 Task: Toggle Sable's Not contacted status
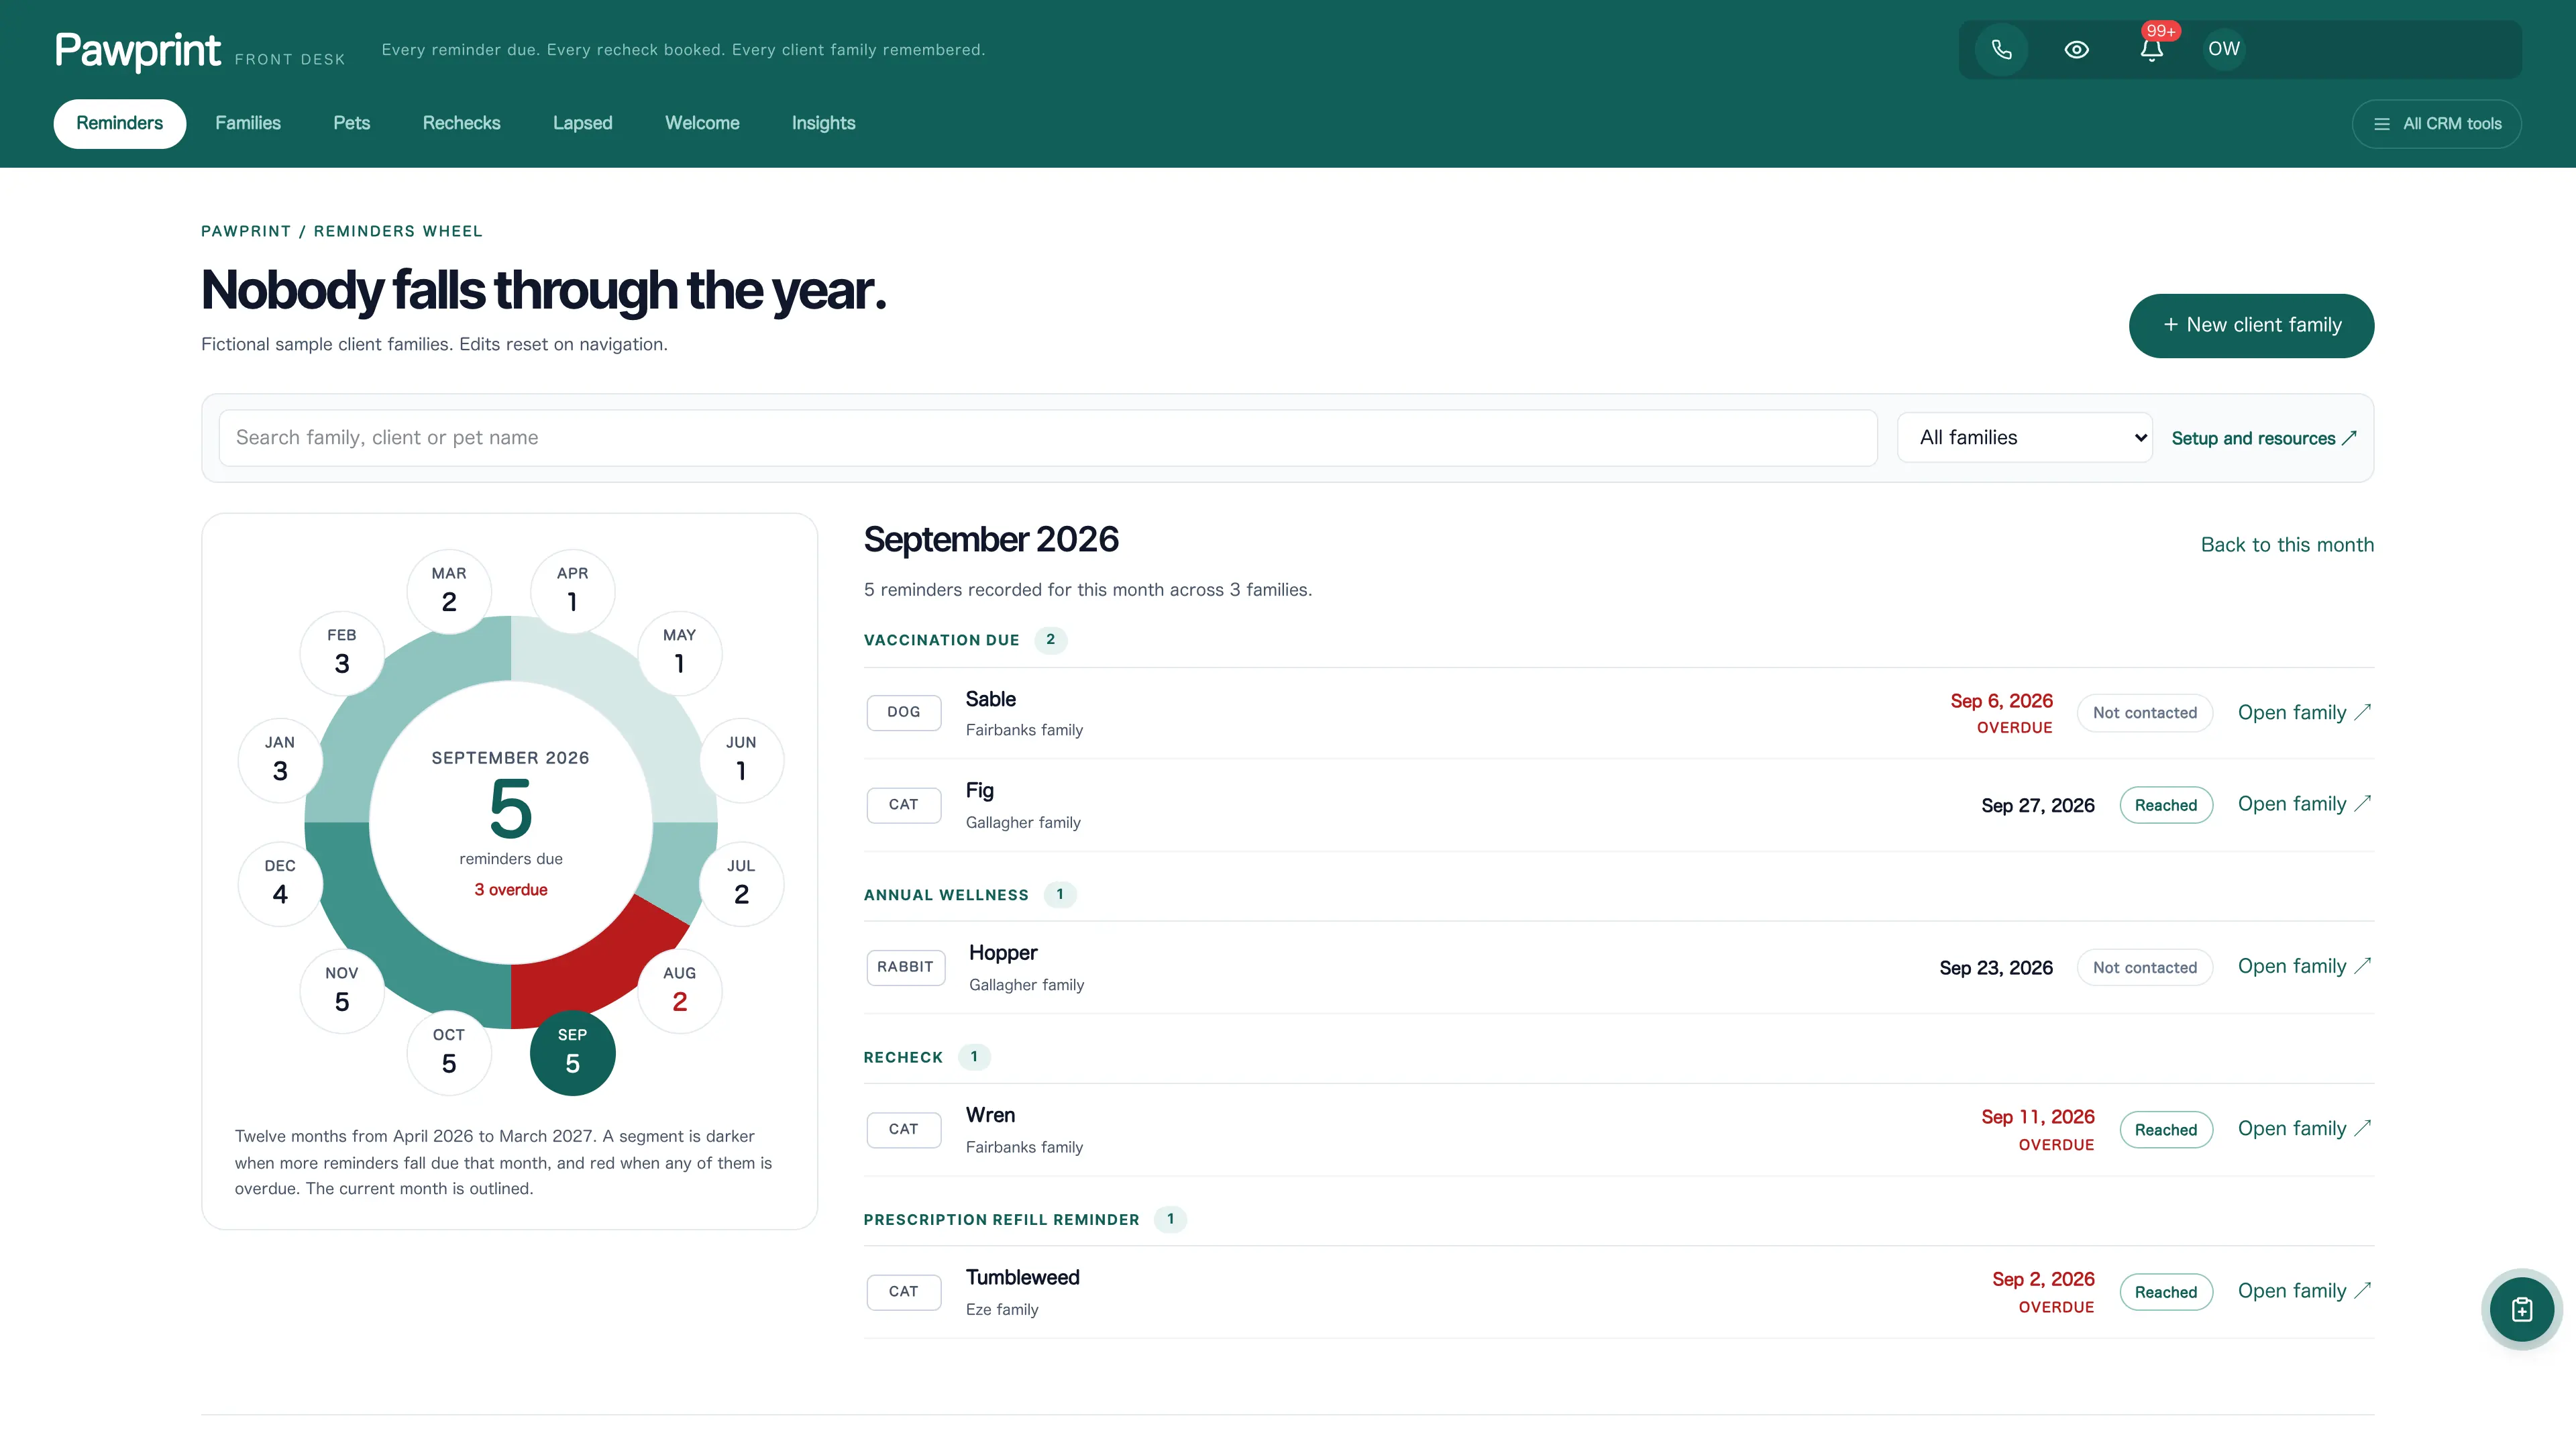coord(2144,713)
